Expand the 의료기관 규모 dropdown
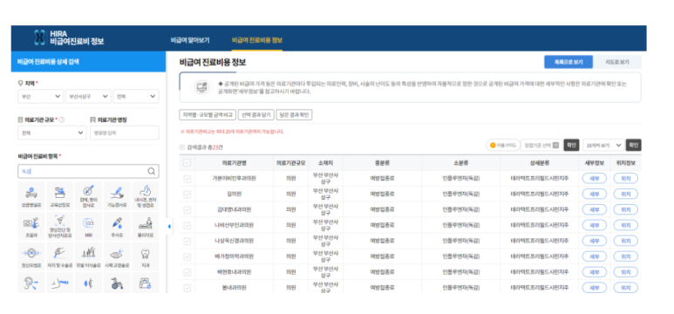 [52, 133]
